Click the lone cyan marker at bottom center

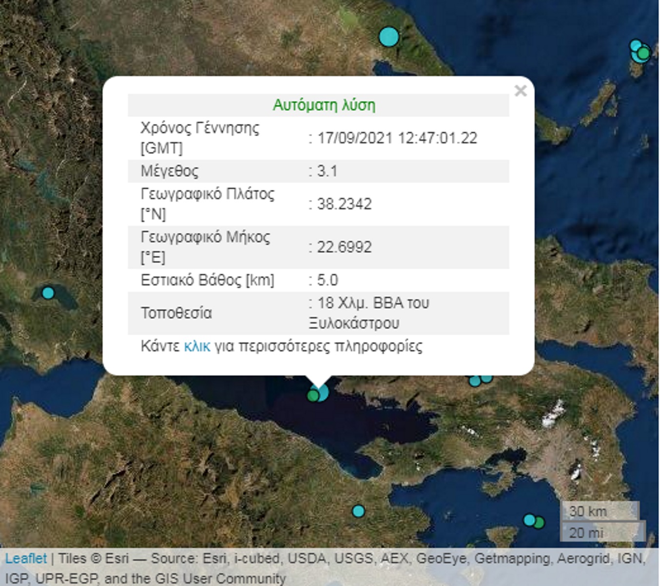[x=358, y=511]
